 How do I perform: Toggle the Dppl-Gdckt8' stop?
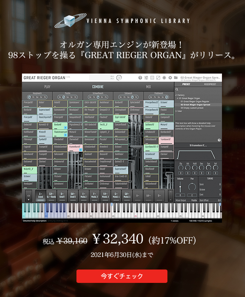click(x=121, y=118)
